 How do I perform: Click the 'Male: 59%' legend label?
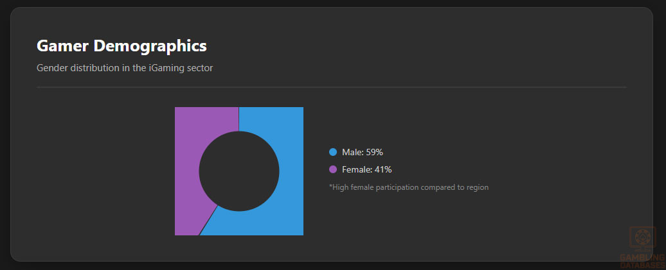(x=363, y=152)
